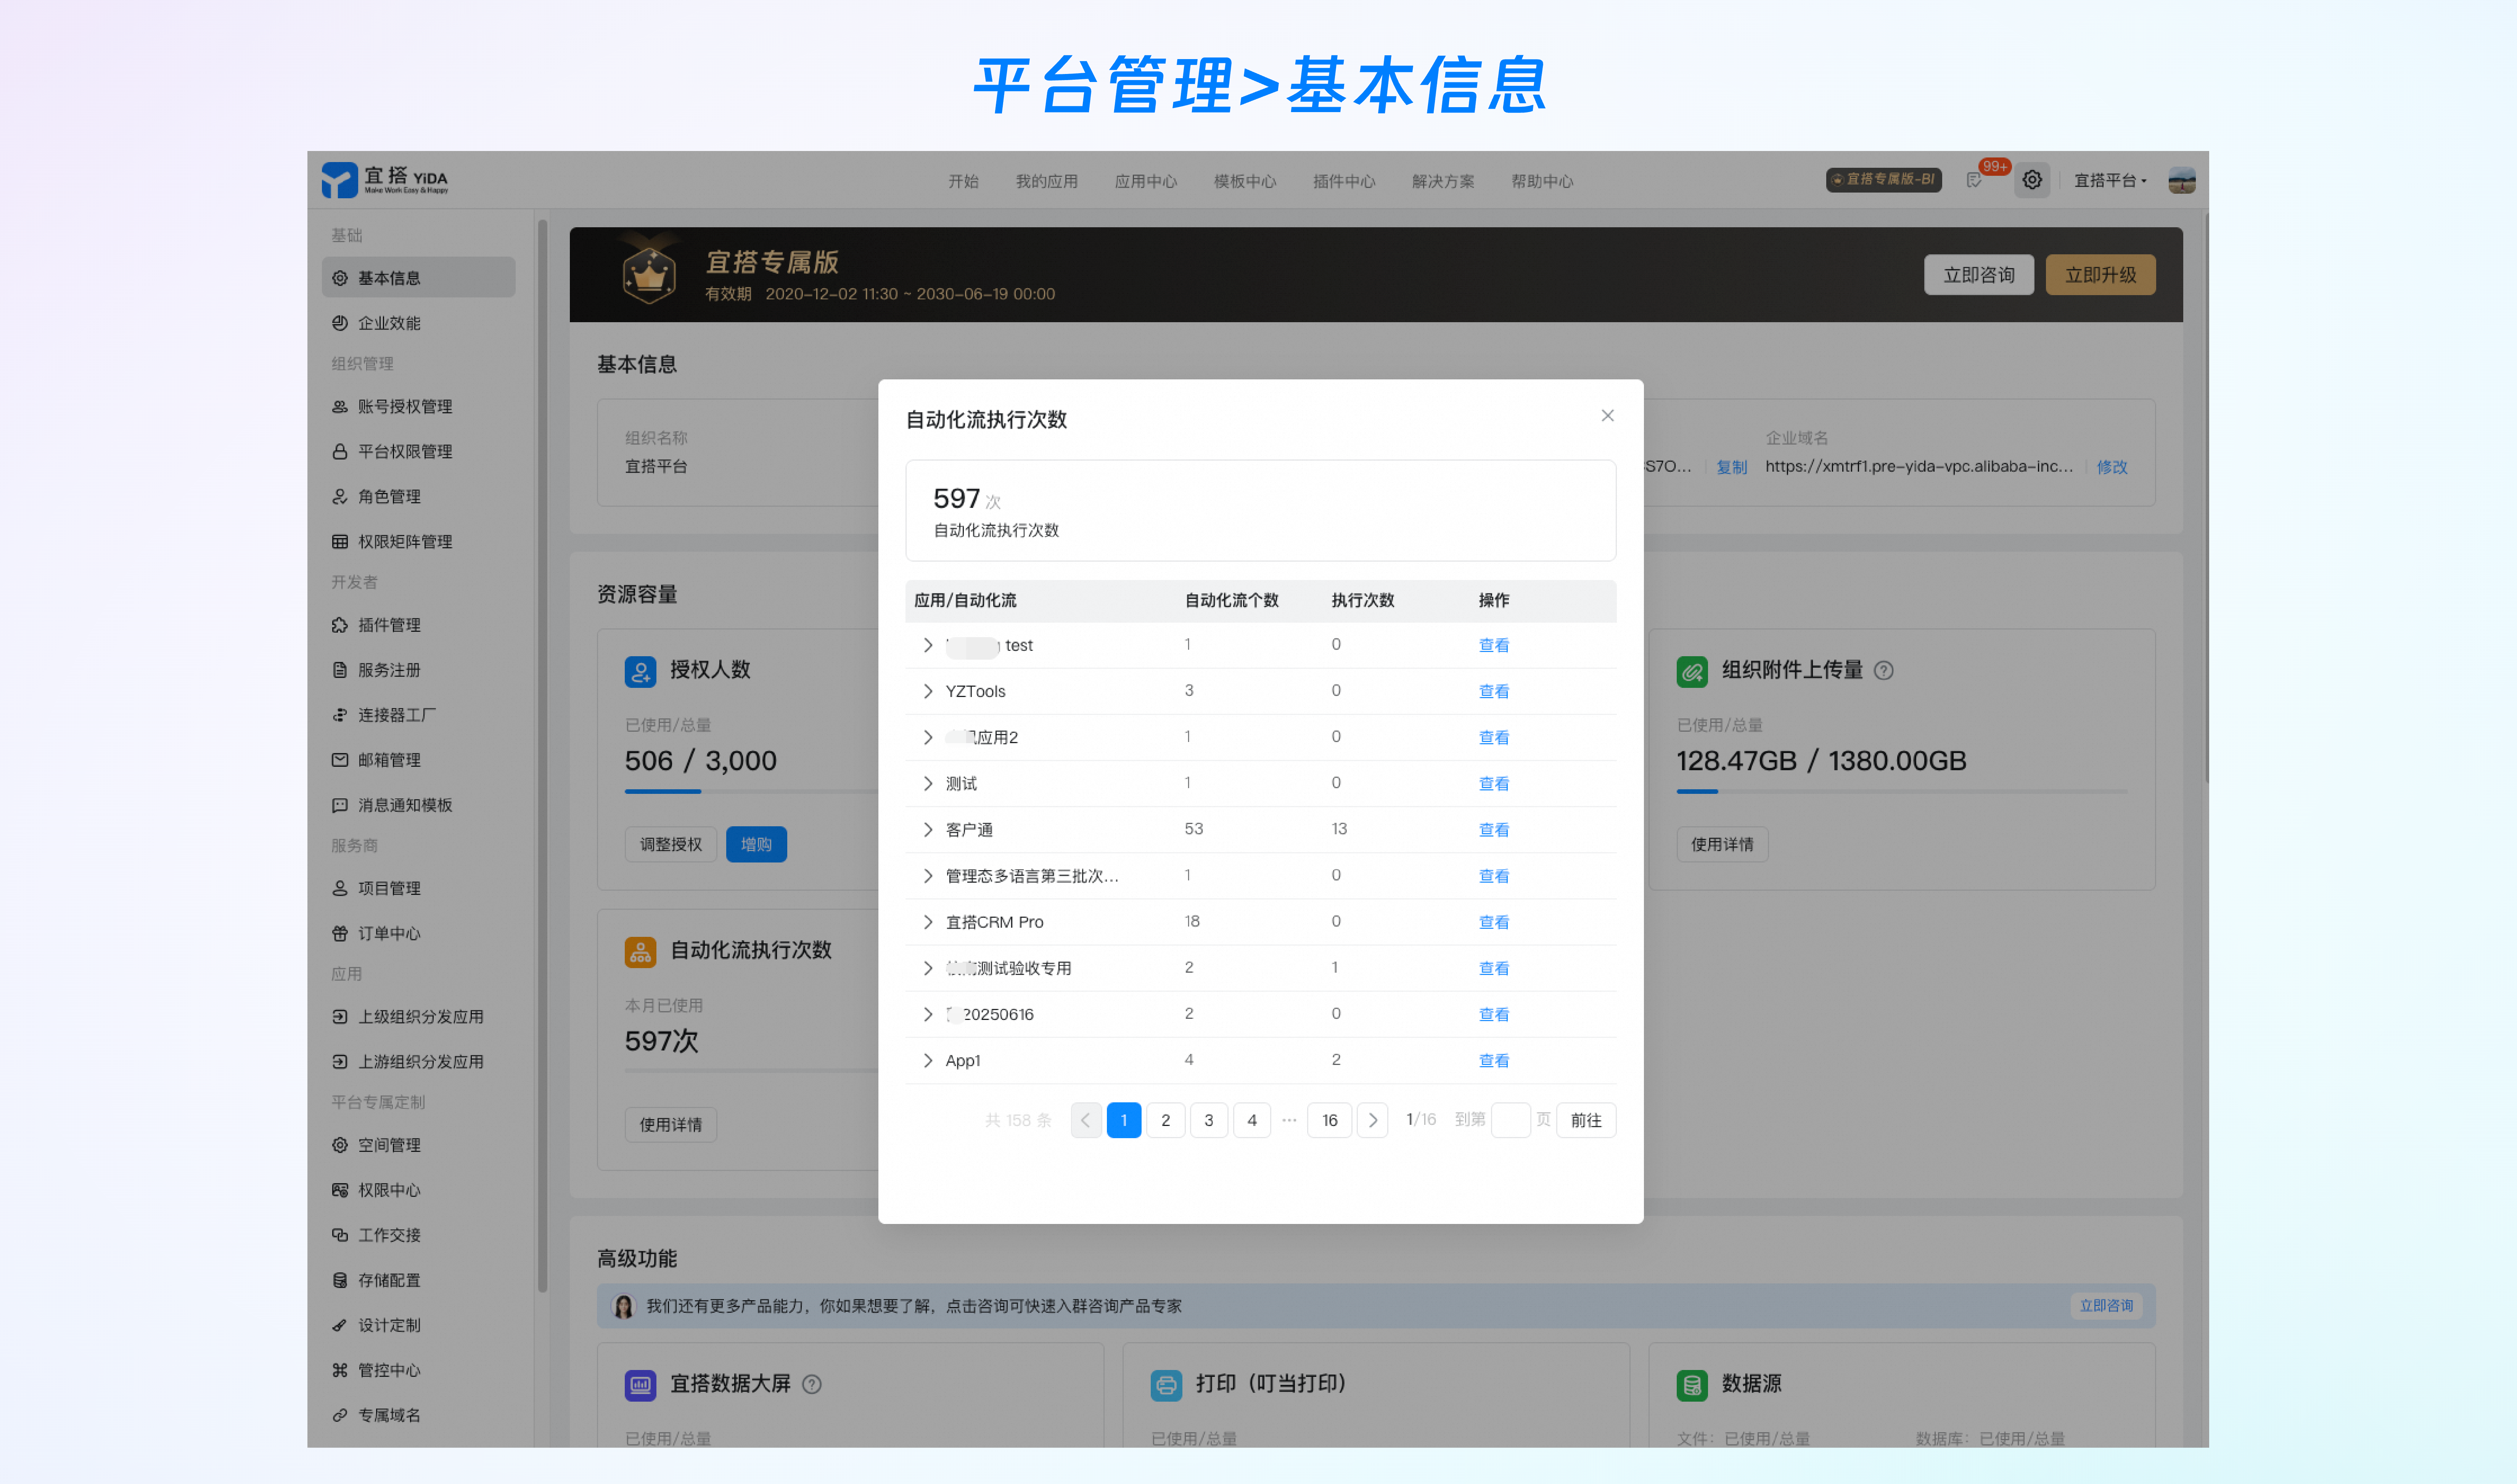Click the settings gear icon in header
Viewport: 2517px width, 1484px height.
(2031, 180)
